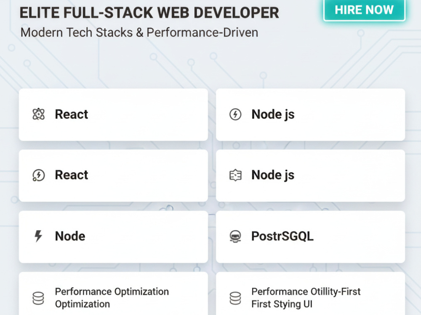
Task: Select the top Node js card
Action: [310, 115]
